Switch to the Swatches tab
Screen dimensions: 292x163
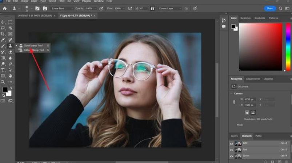245,18
